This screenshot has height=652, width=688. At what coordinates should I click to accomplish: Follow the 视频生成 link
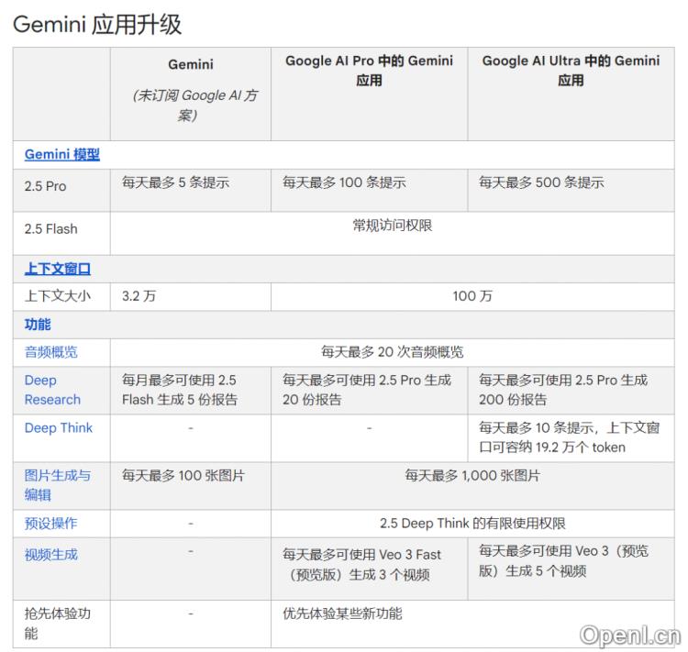[x=51, y=555]
